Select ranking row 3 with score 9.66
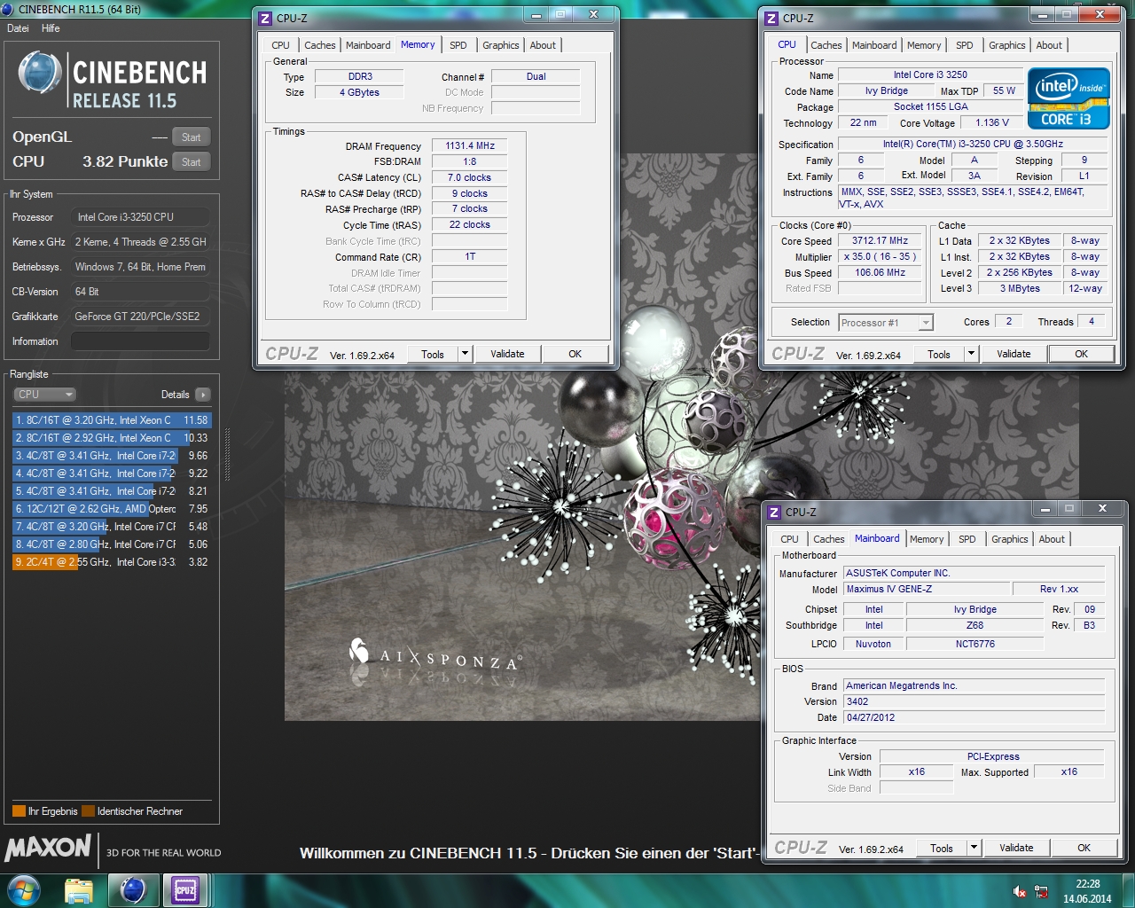Screen dimensions: 1135x908 [x=112, y=456]
